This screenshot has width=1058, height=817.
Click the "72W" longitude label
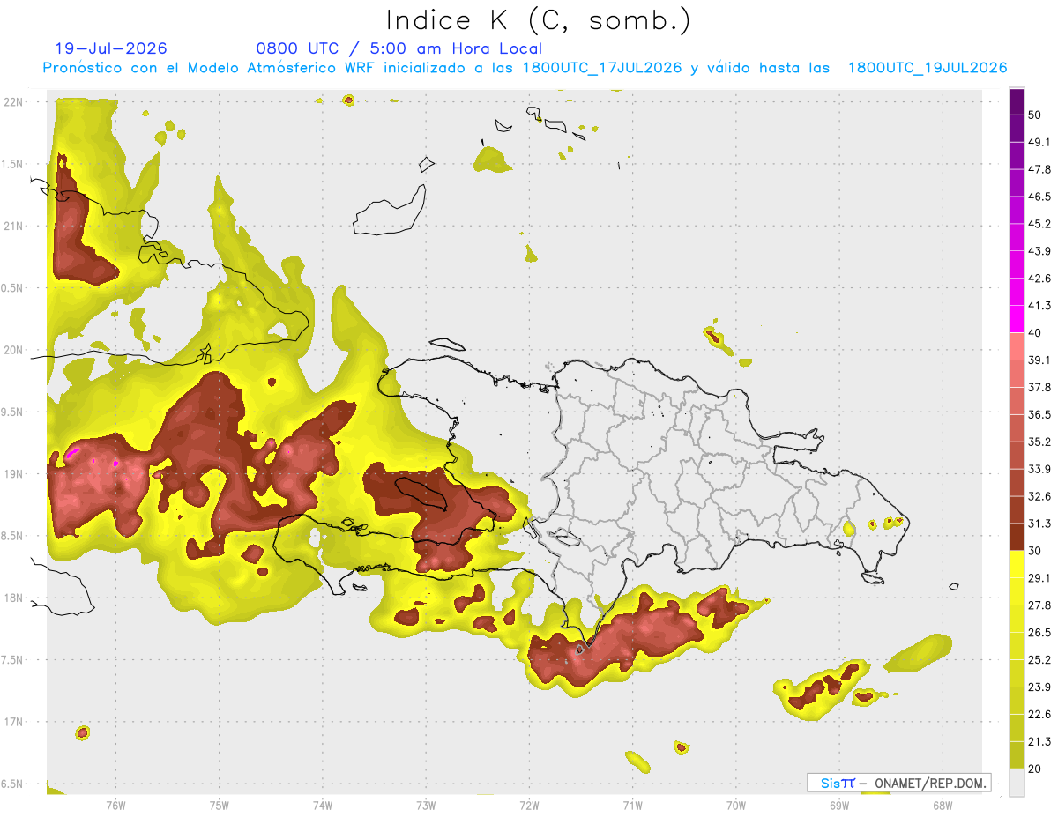pyautogui.click(x=529, y=806)
